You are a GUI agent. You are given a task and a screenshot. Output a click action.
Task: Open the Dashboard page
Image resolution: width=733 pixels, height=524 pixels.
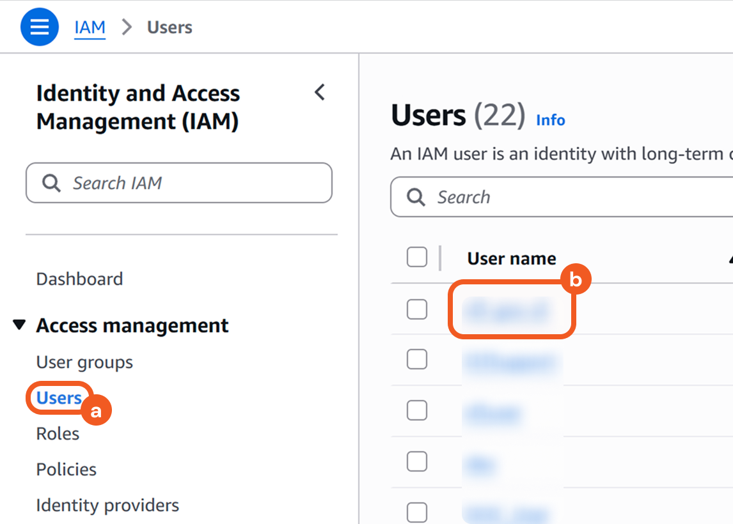(79, 279)
